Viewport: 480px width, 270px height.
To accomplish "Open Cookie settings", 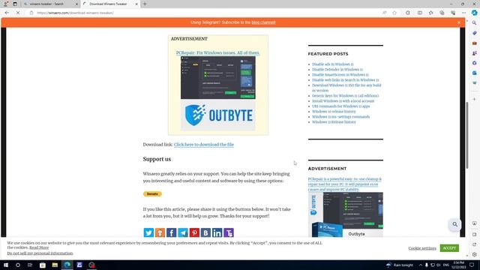I will tap(422, 248).
